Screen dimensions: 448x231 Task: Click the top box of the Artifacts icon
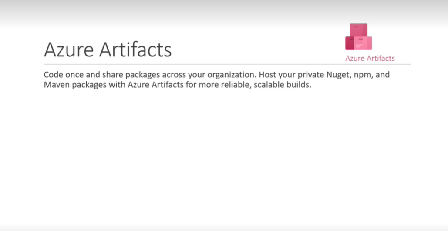click(x=359, y=30)
